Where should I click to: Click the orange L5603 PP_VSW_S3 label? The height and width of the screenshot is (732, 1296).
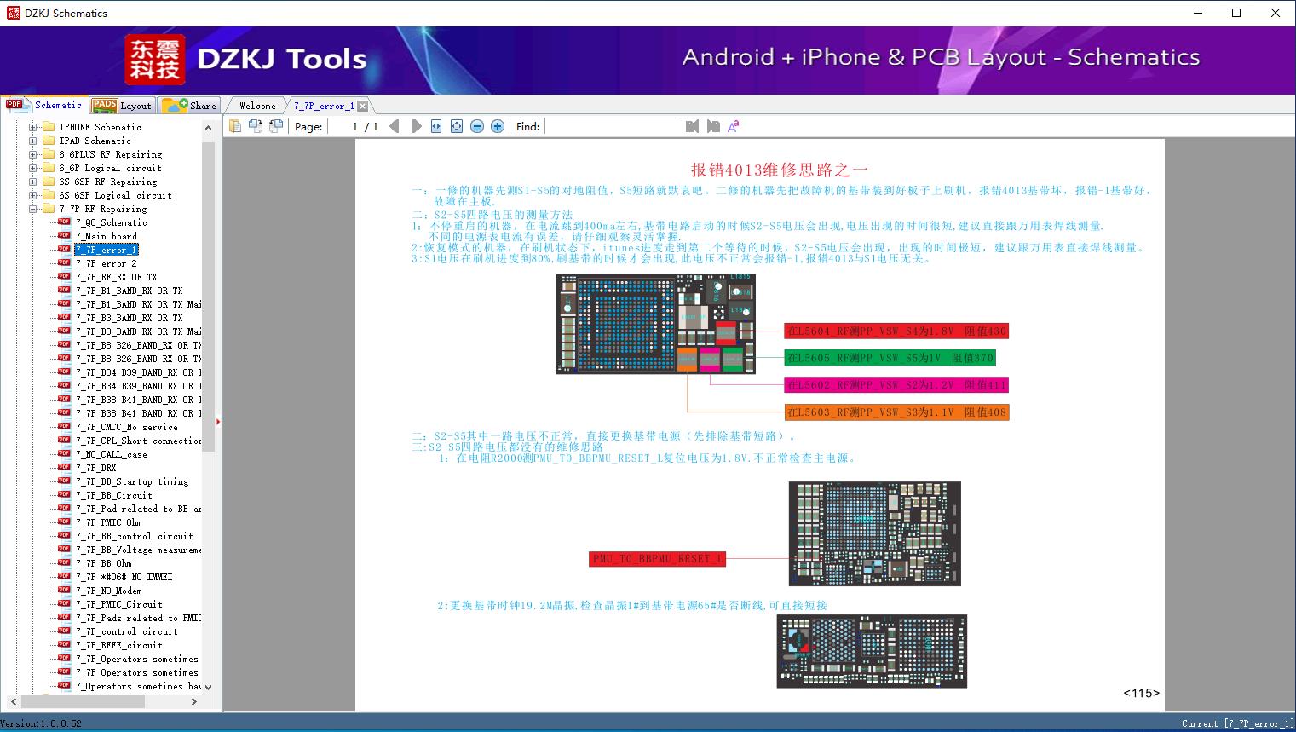(896, 412)
